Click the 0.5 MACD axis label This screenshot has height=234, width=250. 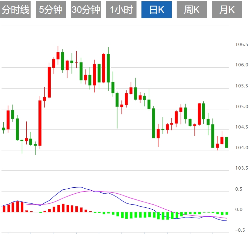tap(239, 189)
